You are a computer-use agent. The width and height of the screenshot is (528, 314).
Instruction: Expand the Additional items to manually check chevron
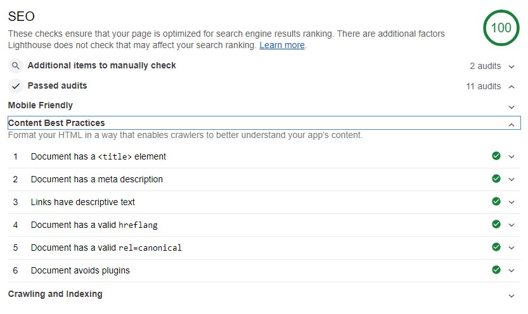point(512,66)
